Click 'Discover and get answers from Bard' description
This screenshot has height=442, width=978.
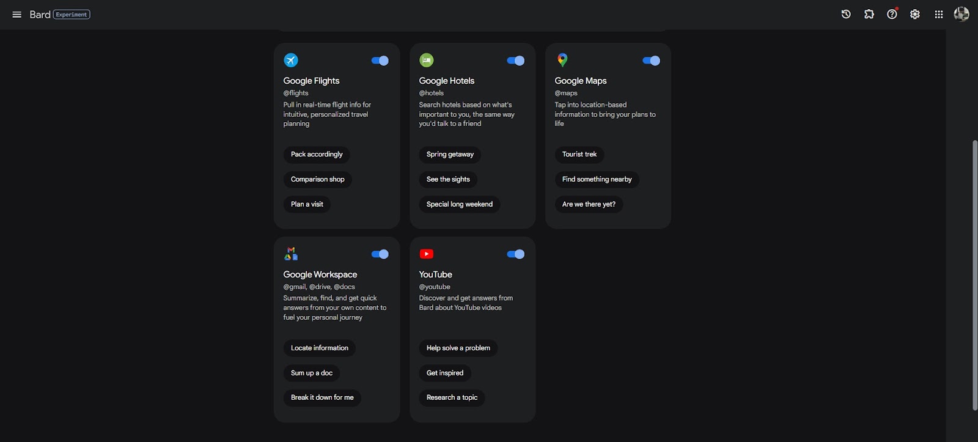pyautogui.click(x=466, y=303)
